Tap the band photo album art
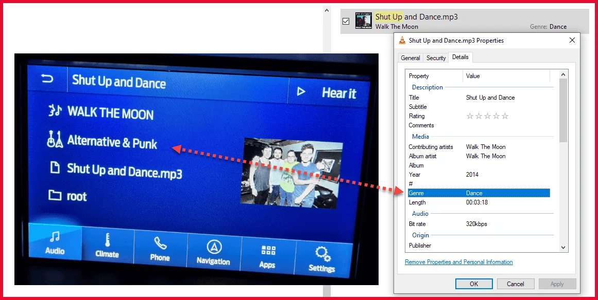Screen dimensions: 598x300 point(291,173)
